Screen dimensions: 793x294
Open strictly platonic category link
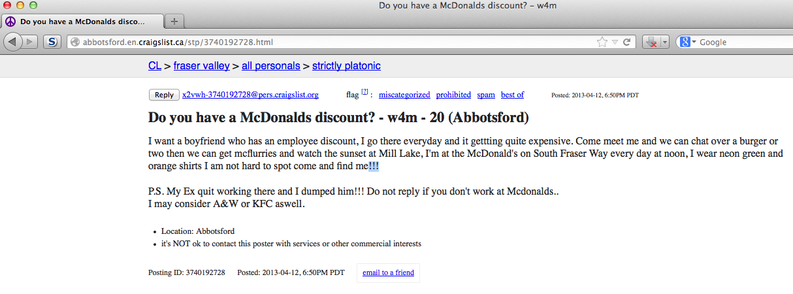coord(346,65)
